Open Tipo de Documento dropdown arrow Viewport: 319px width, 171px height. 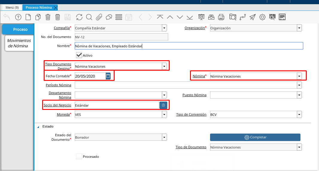(x=299, y=147)
